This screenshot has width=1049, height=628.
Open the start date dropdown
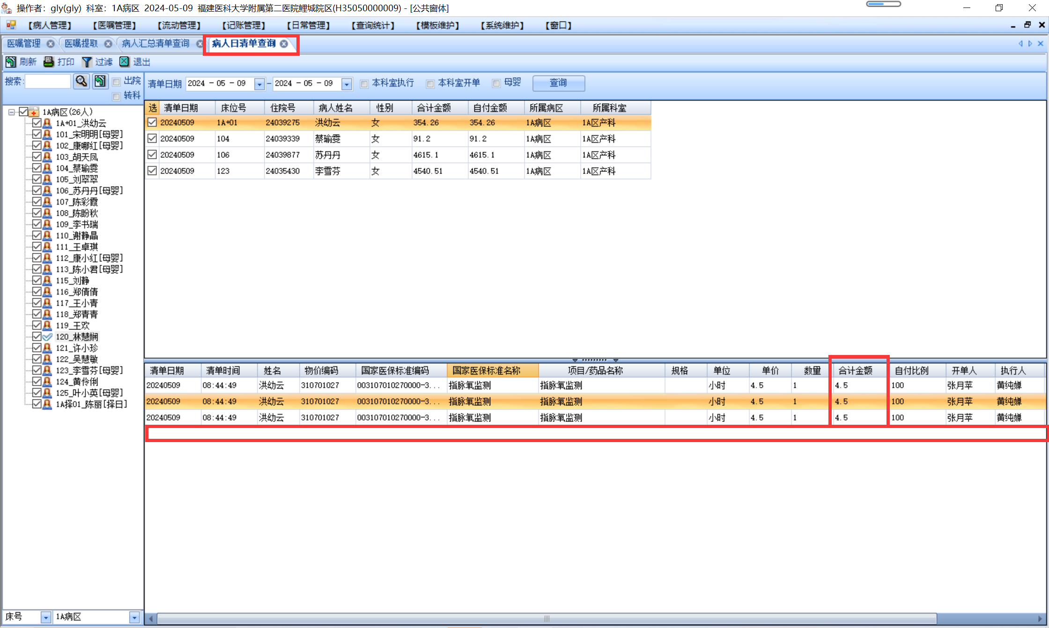(x=259, y=84)
